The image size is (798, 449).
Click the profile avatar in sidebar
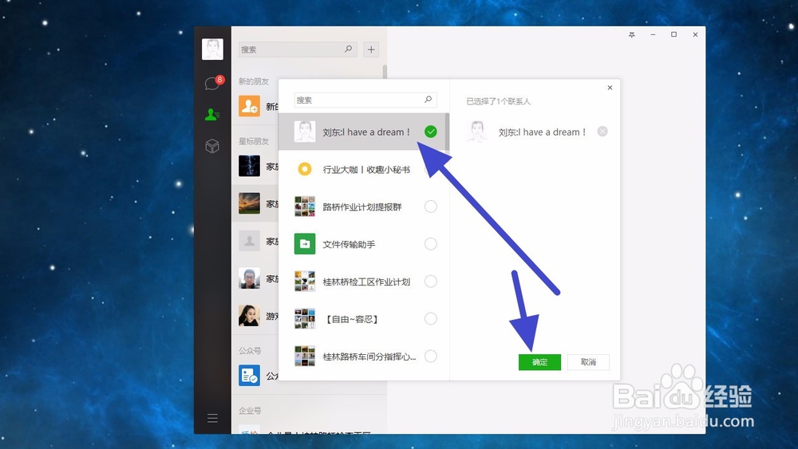click(x=212, y=49)
